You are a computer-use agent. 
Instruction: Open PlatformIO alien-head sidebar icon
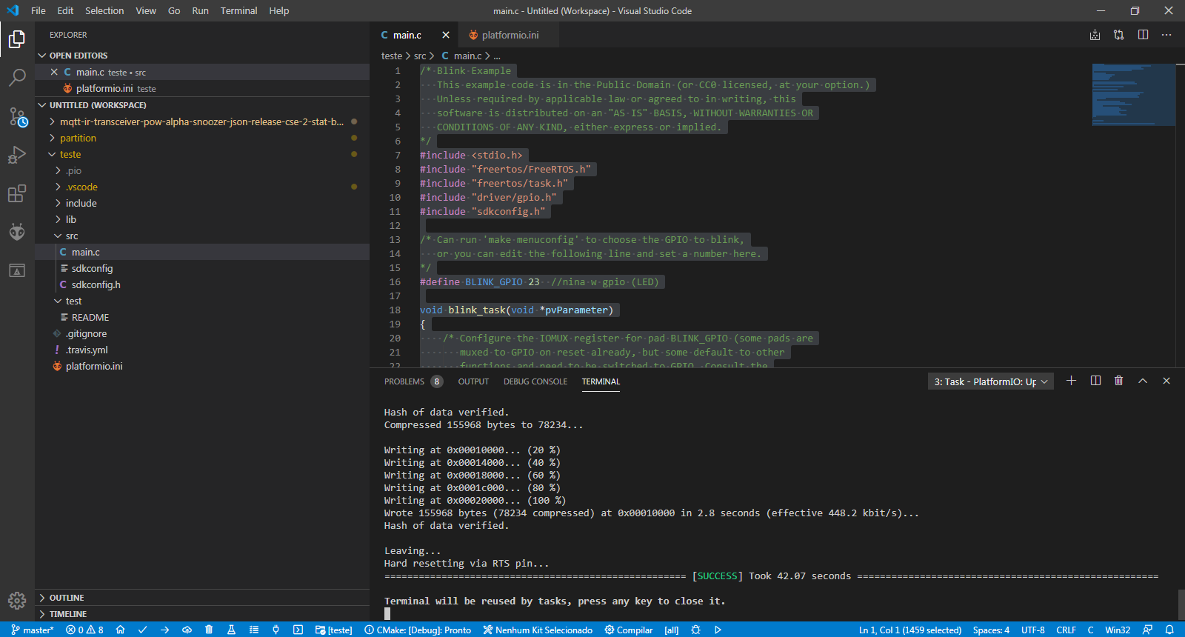17,232
